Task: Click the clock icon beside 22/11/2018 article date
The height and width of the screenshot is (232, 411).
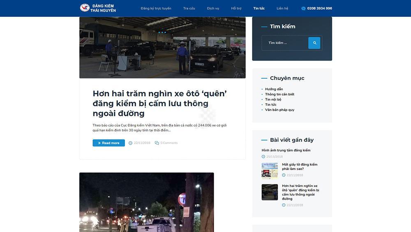Action: click(x=130, y=143)
